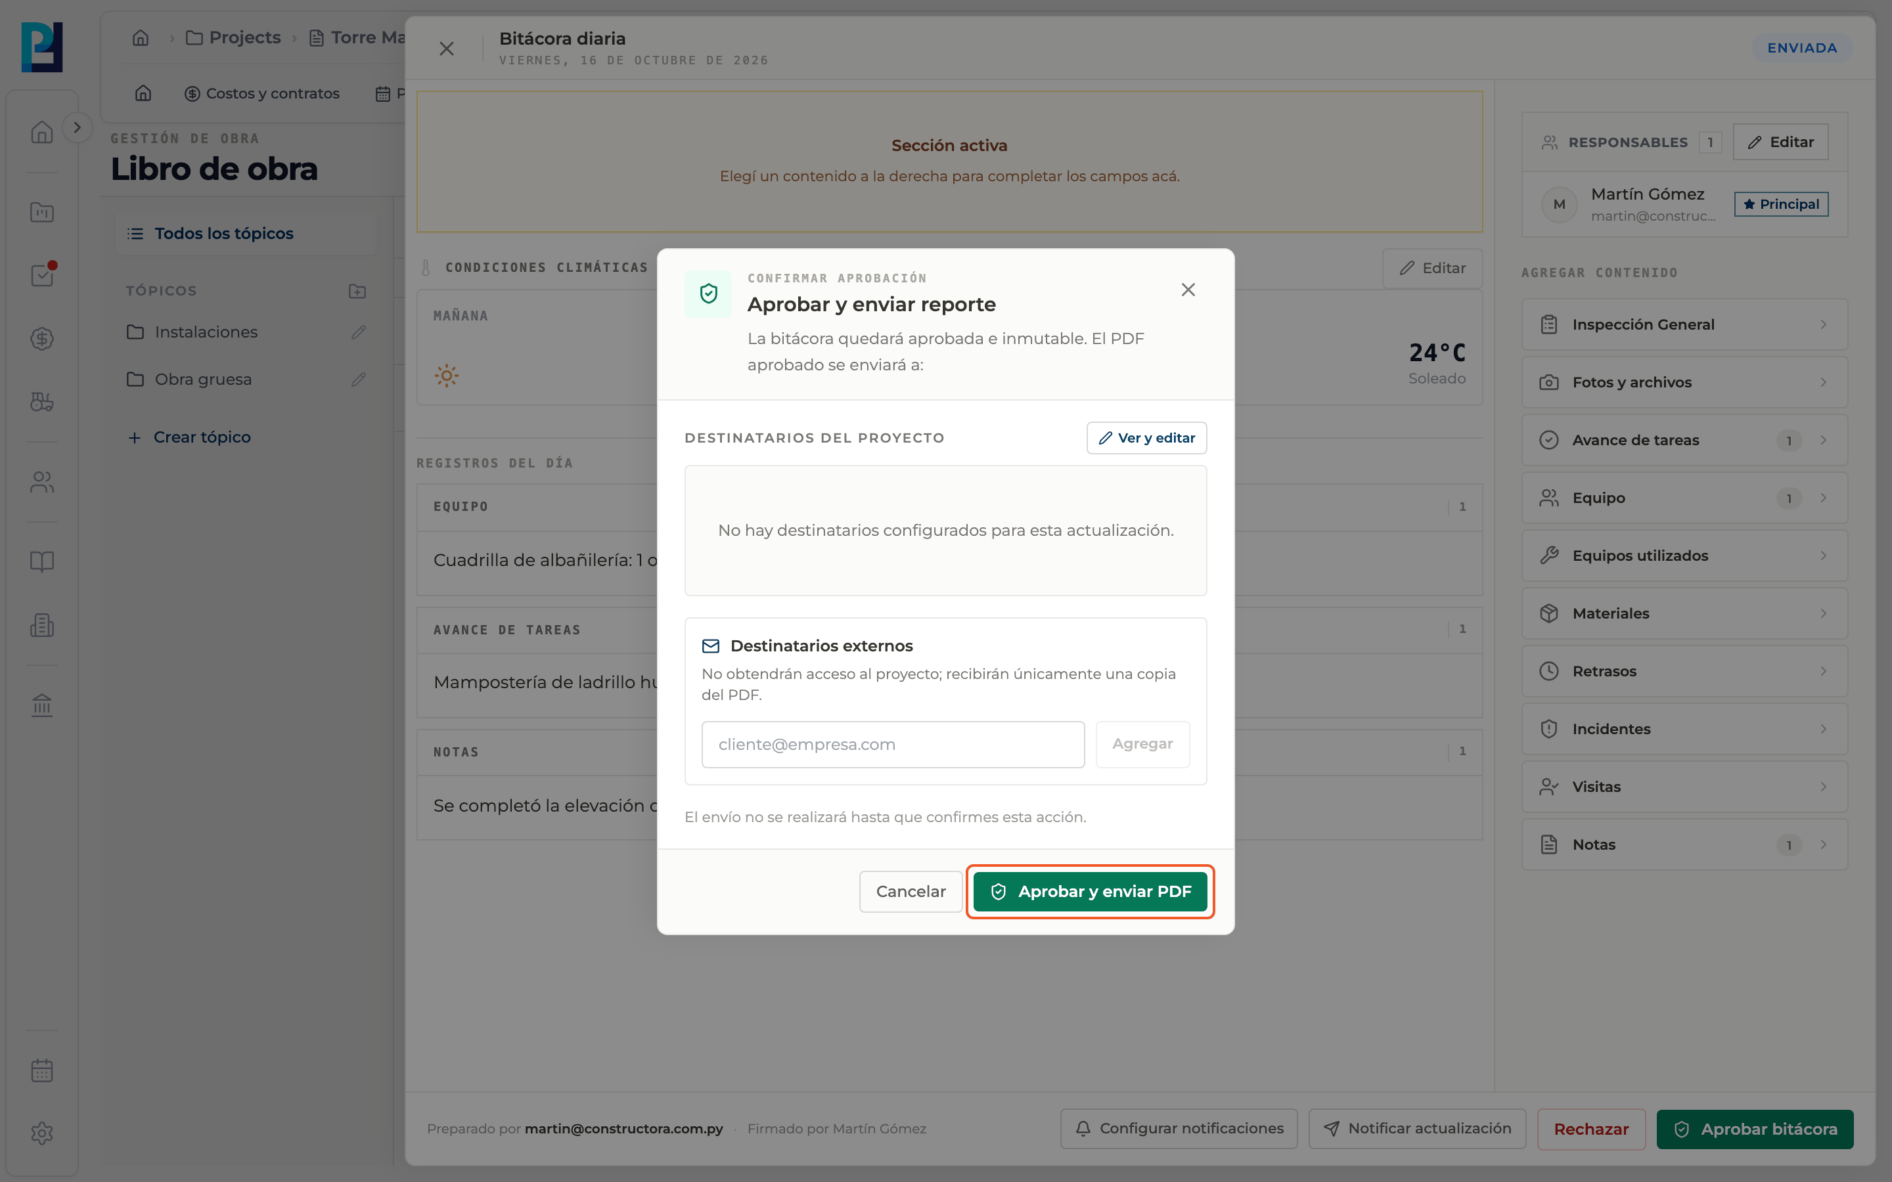Go to Projects breadcrumb
Screen dimensions: 1892x1182
click(x=233, y=37)
